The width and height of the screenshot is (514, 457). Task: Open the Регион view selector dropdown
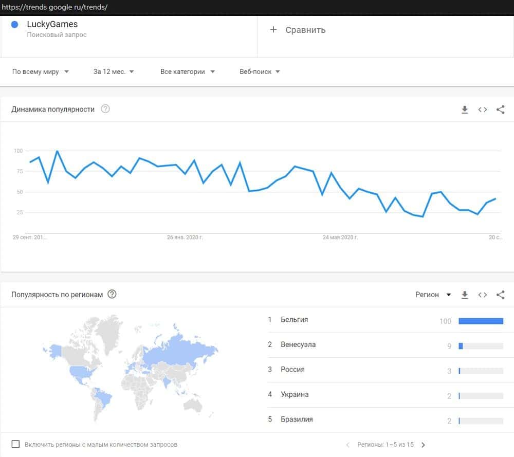click(433, 295)
